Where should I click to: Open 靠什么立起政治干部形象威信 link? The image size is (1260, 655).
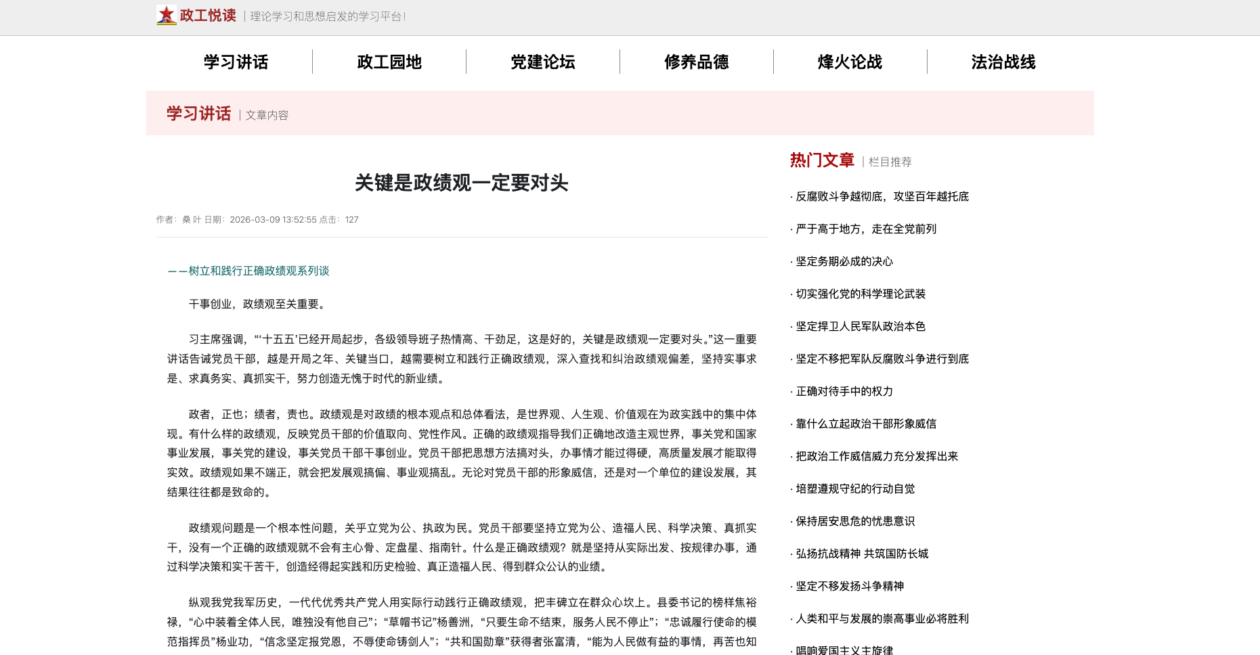click(866, 424)
